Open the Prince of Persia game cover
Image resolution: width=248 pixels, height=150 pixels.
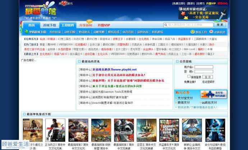33,130
